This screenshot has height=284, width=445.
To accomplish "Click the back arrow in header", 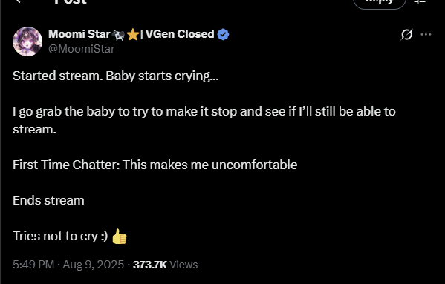I will pos(19,1).
